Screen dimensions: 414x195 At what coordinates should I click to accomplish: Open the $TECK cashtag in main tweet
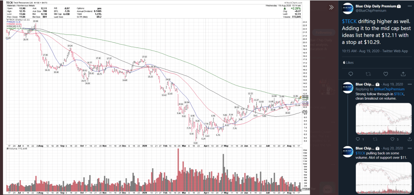coord(349,21)
